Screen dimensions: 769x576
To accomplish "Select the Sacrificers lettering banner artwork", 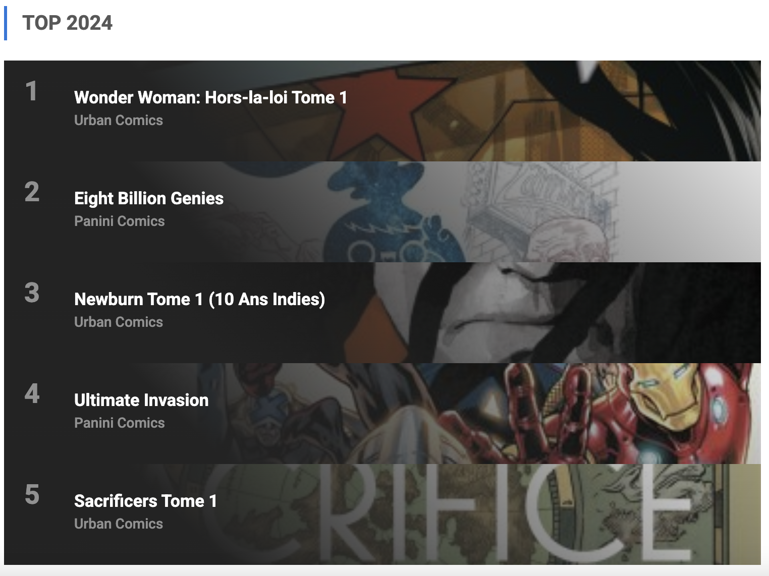I will 505,514.
